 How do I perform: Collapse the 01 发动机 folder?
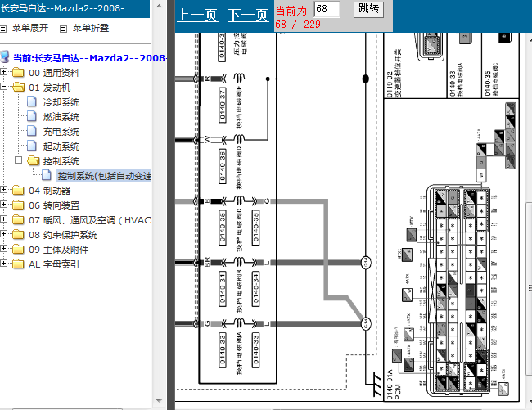click(x=4, y=87)
